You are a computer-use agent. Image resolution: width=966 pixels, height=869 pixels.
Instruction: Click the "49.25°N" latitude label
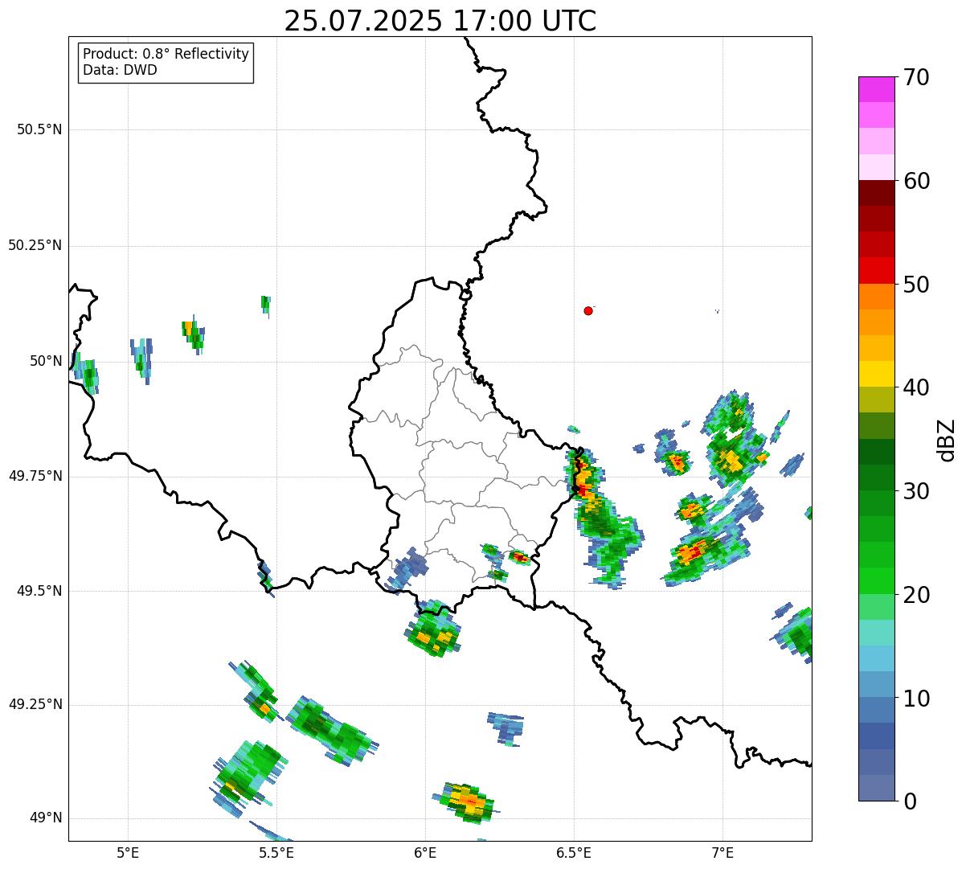[35, 704]
